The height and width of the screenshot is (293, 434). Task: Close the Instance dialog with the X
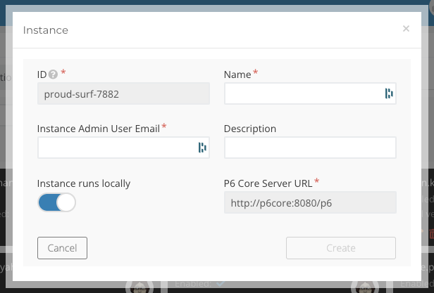pos(406,28)
